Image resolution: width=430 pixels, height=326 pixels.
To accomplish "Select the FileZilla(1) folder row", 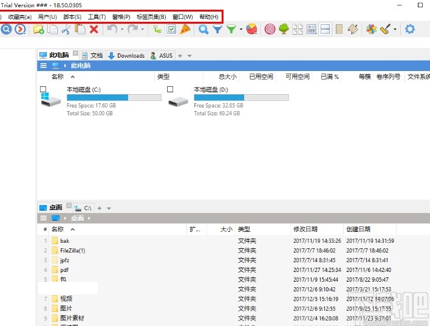I will [x=233, y=251].
